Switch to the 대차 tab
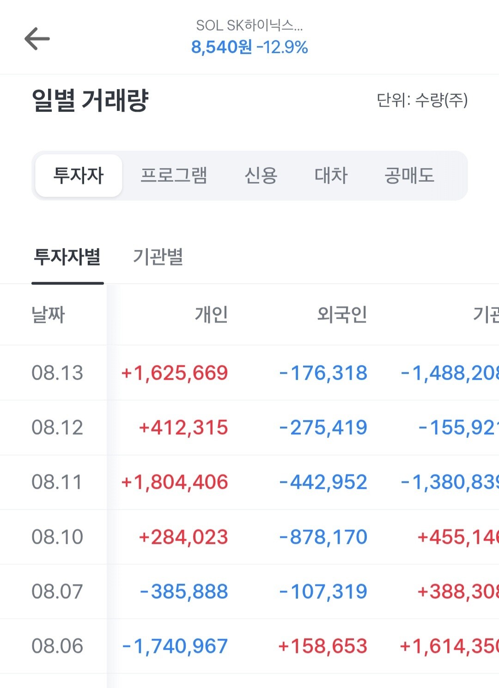This screenshot has width=499, height=688. (x=331, y=176)
